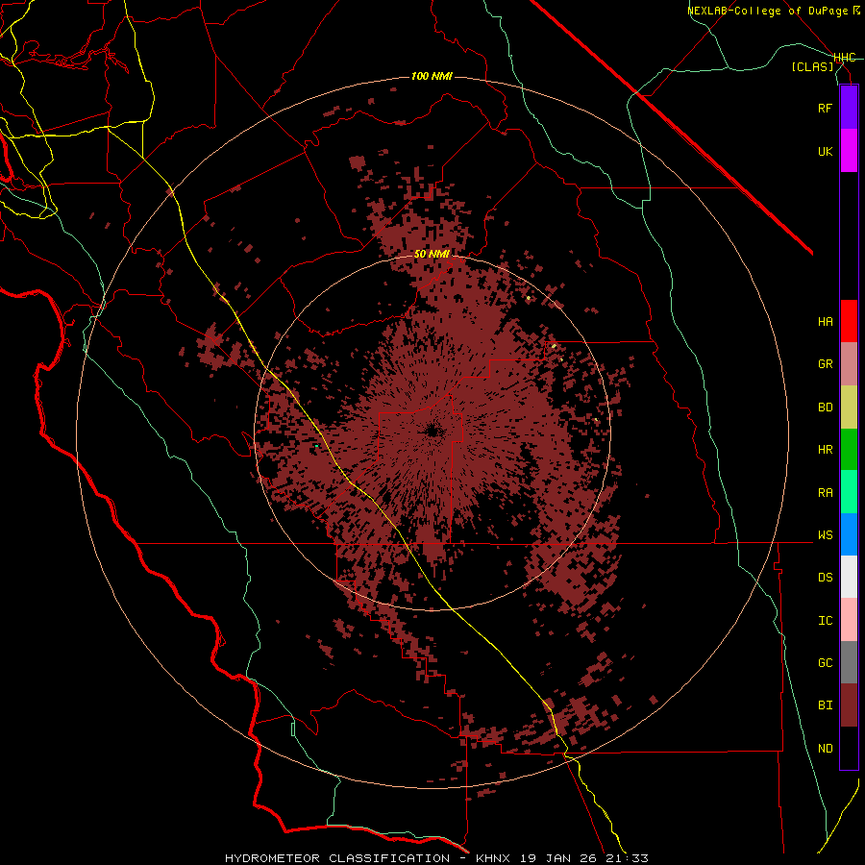Click the DS legend label

tap(825, 578)
